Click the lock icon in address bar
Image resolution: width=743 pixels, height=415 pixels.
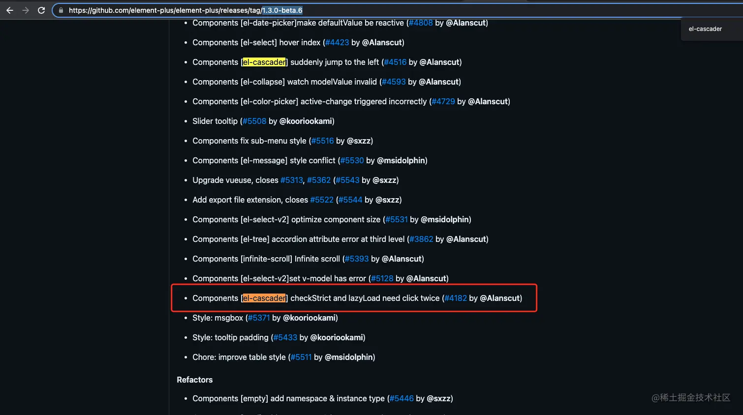[x=61, y=10]
